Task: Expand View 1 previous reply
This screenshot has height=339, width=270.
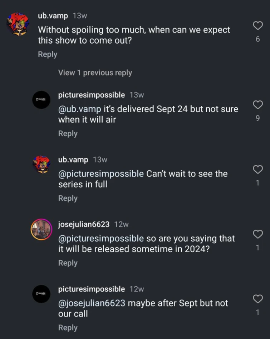Action: click(x=95, y=73)
